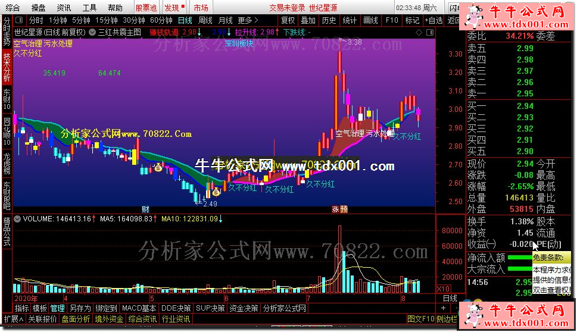This screenshot has width=577, height=332.
Task: Open the 操盘 menu
Action: tap(39, 8)
